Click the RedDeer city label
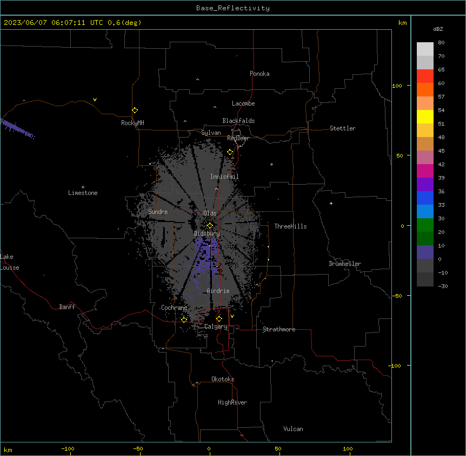Image resolution: width=466 pixels, height=456 pixels. point(238,138)
